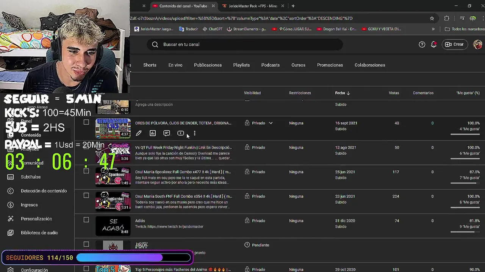Click the Ingresos dollar icon

coord(11,205)
